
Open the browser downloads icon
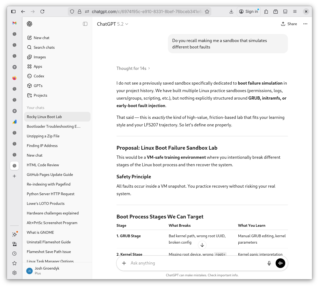[231, 12]
